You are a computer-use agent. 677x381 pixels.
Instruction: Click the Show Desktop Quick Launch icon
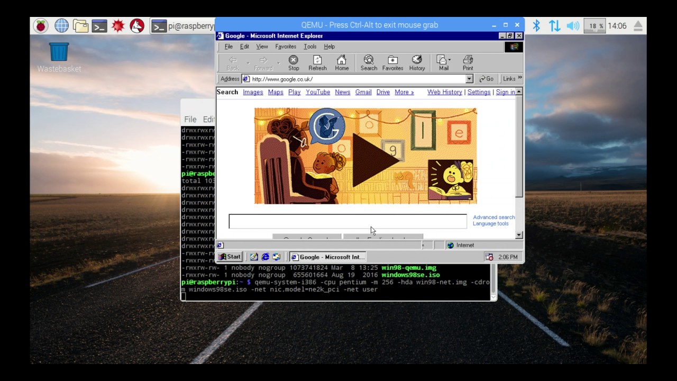tap(254, 257)
